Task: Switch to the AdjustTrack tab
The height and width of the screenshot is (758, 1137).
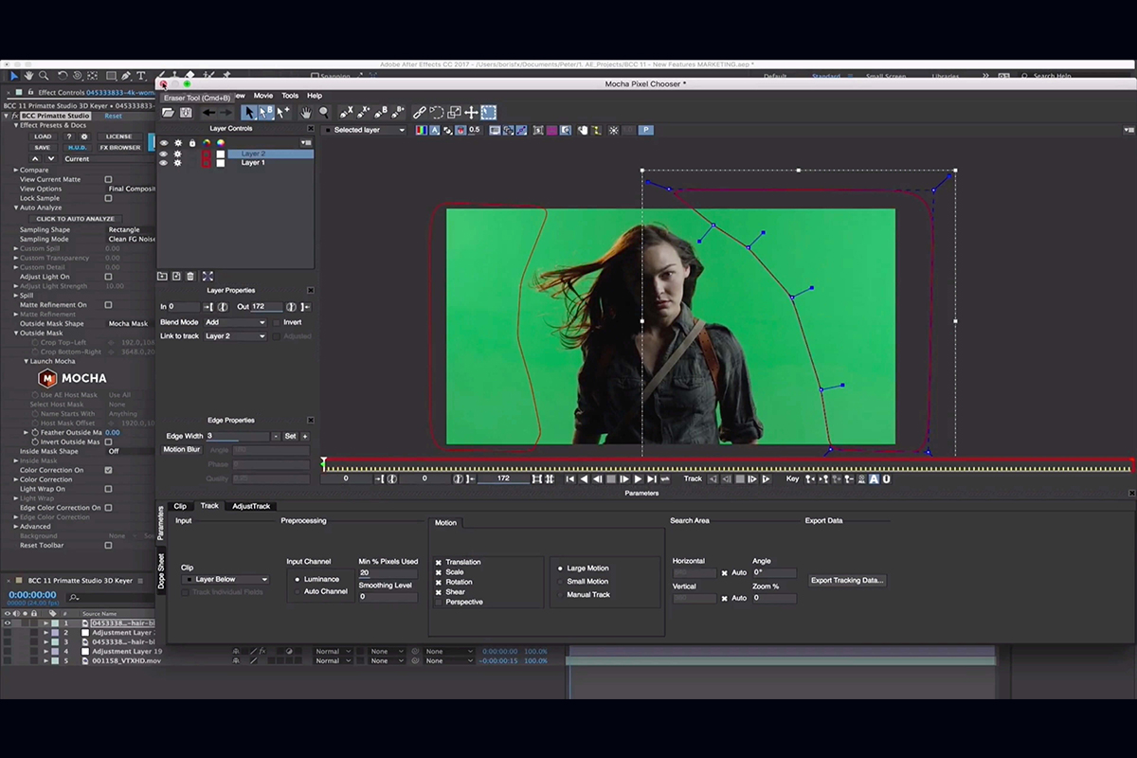Action: point(251,506)
